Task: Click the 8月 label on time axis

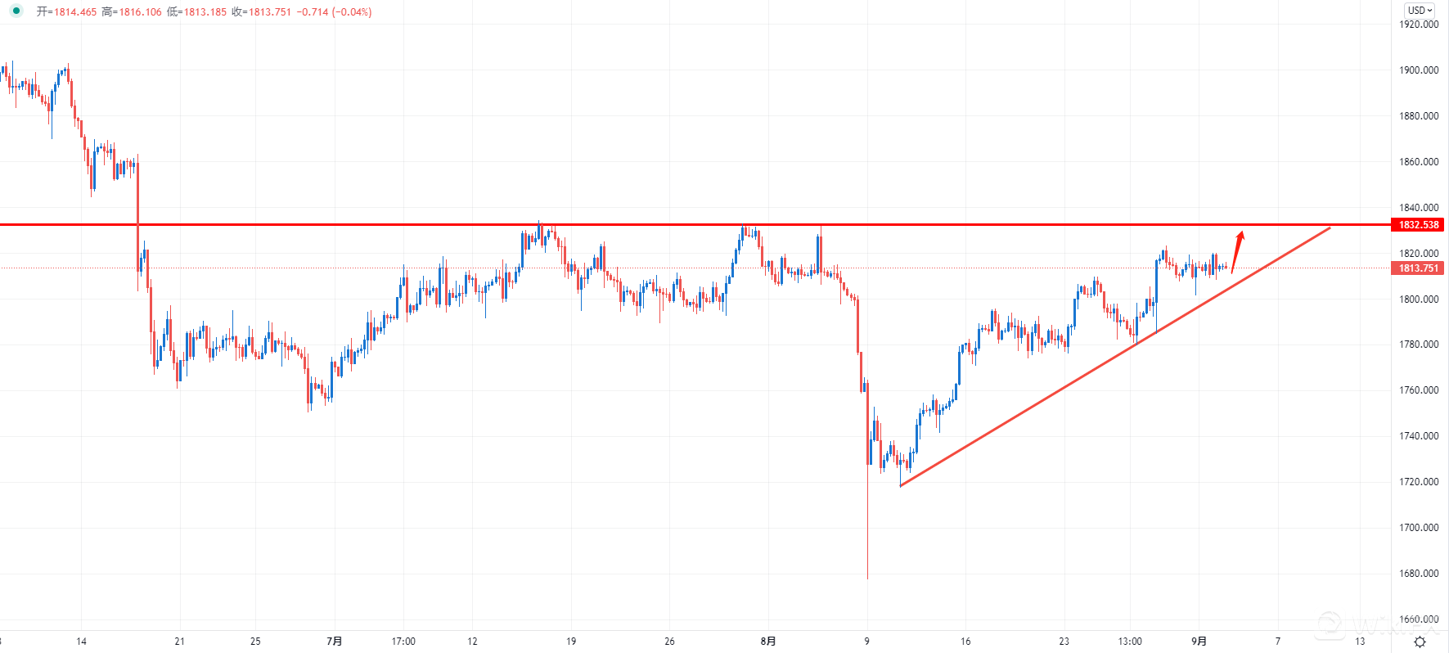Action: tap(767, 642)
